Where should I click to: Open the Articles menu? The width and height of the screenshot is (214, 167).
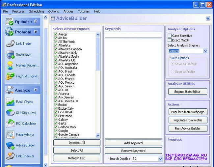tap(68, 12)
